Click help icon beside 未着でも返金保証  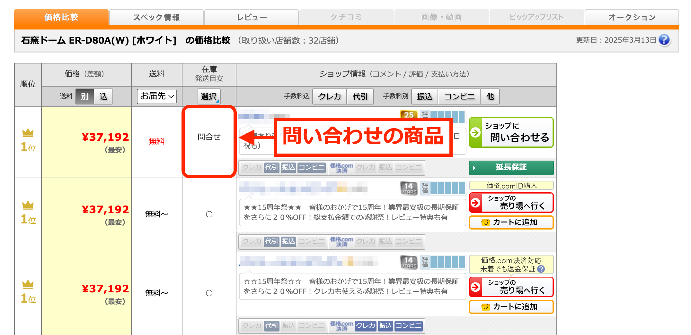(541, 269)
